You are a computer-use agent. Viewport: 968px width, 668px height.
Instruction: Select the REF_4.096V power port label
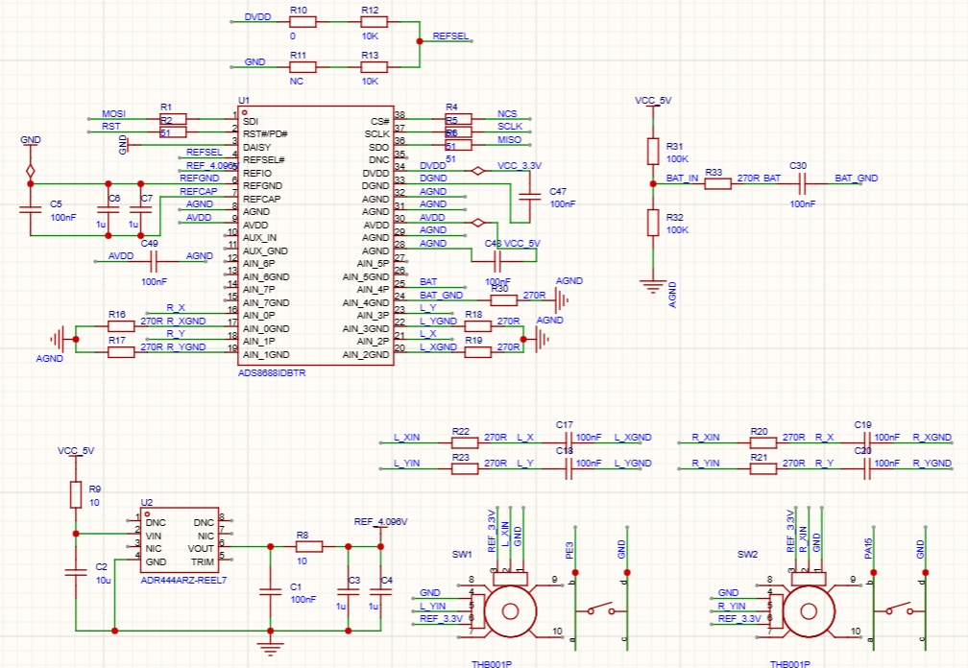[x=380, y=522]
